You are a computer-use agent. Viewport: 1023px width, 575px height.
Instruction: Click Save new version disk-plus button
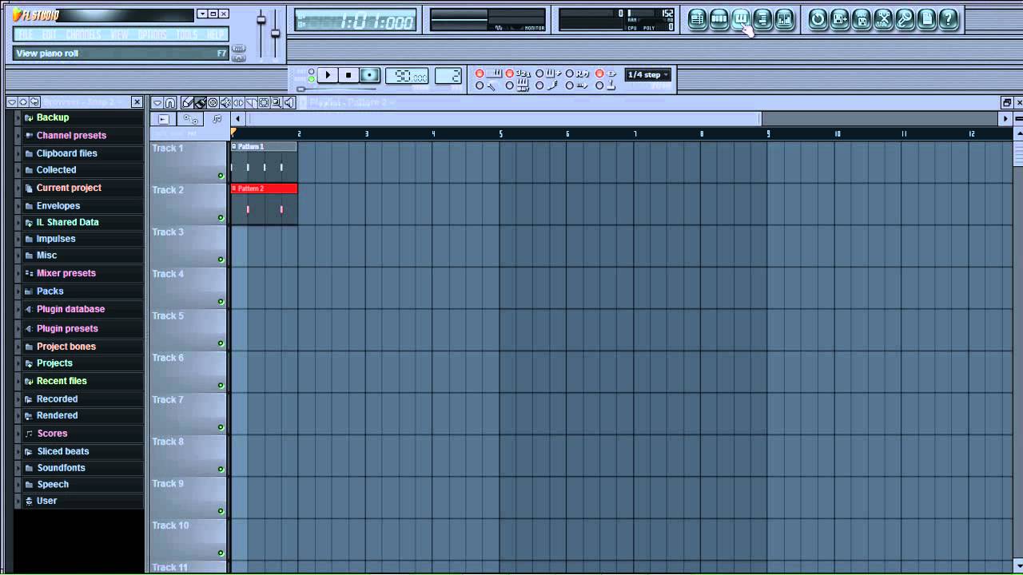point(840,19)
